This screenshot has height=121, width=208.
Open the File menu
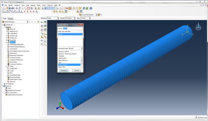tap(6, 5)
